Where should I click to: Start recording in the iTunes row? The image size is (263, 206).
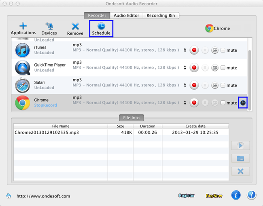[x=195, y=50]
